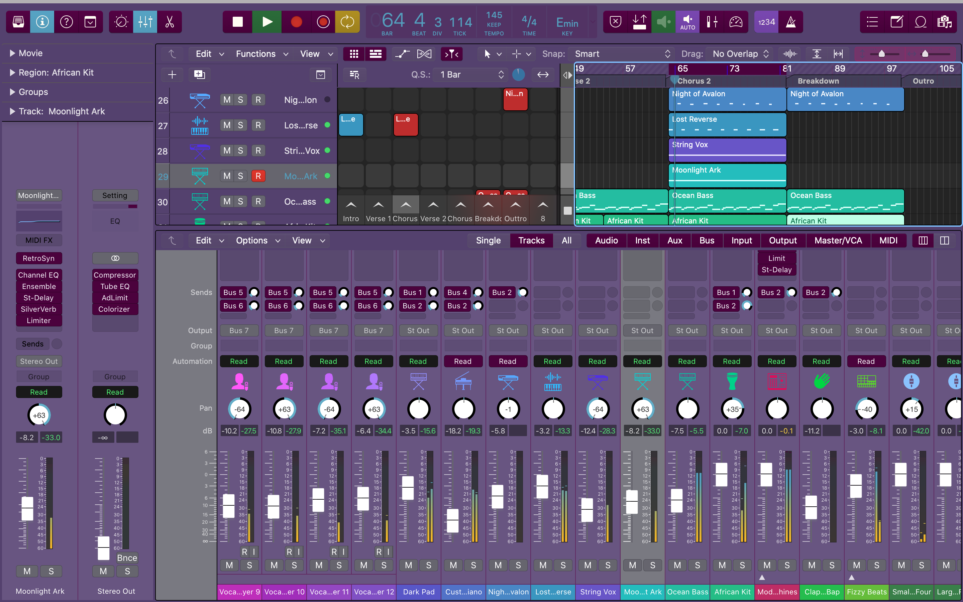Click the Bnce button on Stereo Out
The width and height of the screenshot is (963, 602).
point(127,558)
